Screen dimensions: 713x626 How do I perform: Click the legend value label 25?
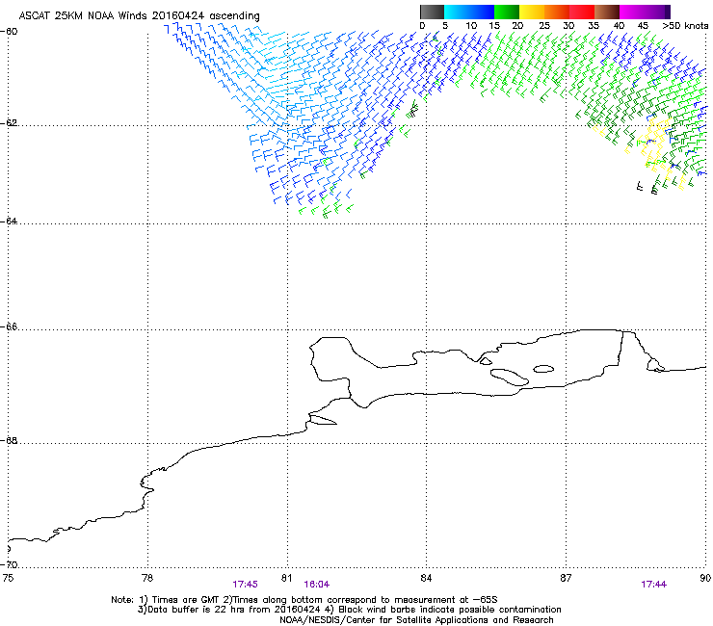544,26
